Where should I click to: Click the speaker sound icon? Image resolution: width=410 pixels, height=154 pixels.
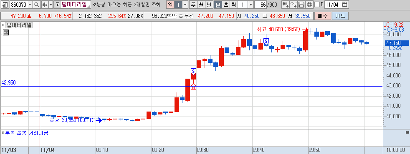pos(45,5)
